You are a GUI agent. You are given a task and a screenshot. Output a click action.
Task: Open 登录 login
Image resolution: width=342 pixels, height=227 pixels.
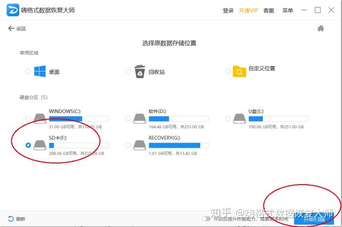click(228, 10)
